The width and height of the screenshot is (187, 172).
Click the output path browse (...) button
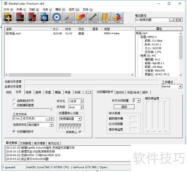coord(171,20)
